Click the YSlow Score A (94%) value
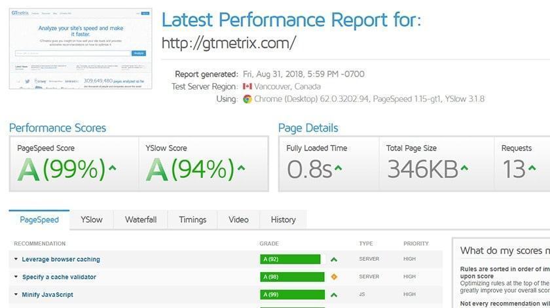Screen dimensions: 550x308 pos(190,169)
